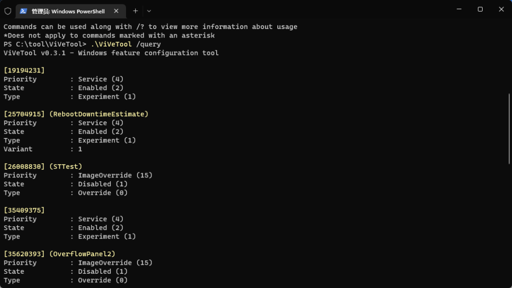Open a new tab with plus icon
Image resolution: width=512 pixels, height=288 pixels.
[136, 11]
